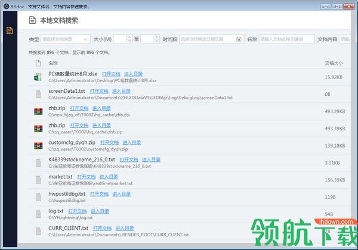
Task: Go to folder of K48339stockname_216_0.txt
Action: coord(151,160)
